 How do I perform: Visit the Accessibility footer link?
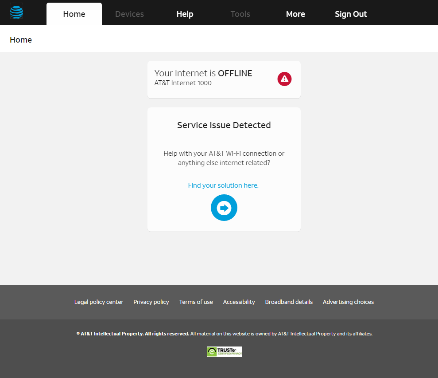click(239, 302)
